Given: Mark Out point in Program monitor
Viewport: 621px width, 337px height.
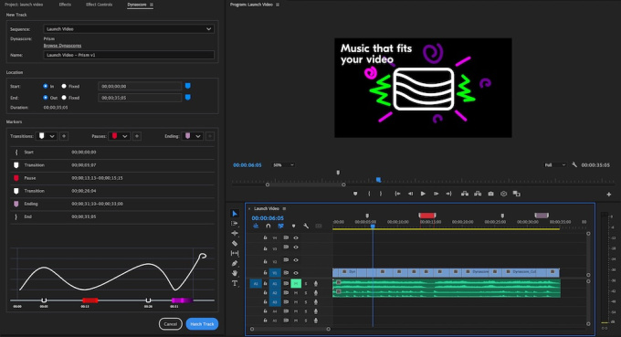Looking at the screenshot, I should pos(381,194).
